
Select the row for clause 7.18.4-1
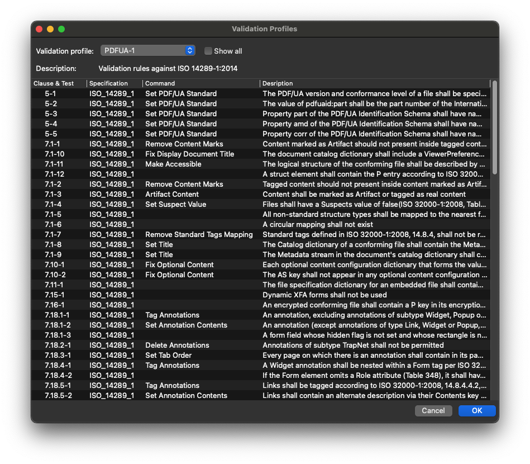tap(261, 366)
